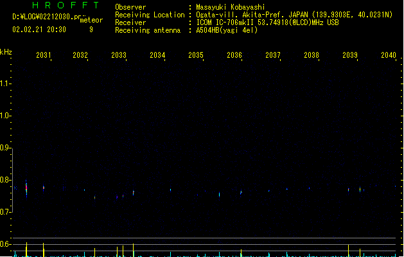Image resolution: width=404 pixels, height=257 pixels.
Task: Click the 2031 time axis marker
Action: click(44, 55)
